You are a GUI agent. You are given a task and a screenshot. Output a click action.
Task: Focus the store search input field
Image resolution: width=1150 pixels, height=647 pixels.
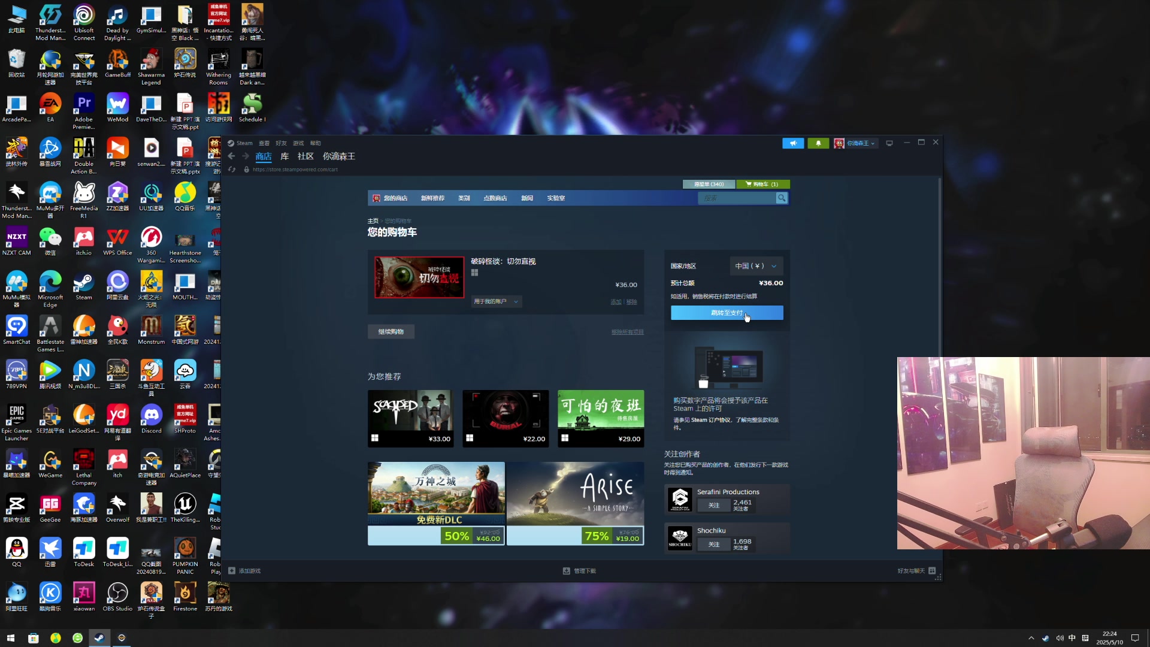tap(737, 198)
